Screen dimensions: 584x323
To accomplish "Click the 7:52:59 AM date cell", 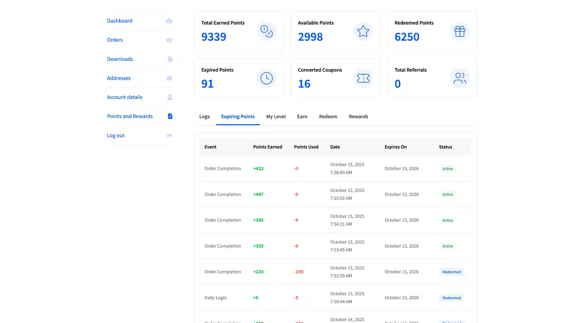I will (x=347, y=272).
